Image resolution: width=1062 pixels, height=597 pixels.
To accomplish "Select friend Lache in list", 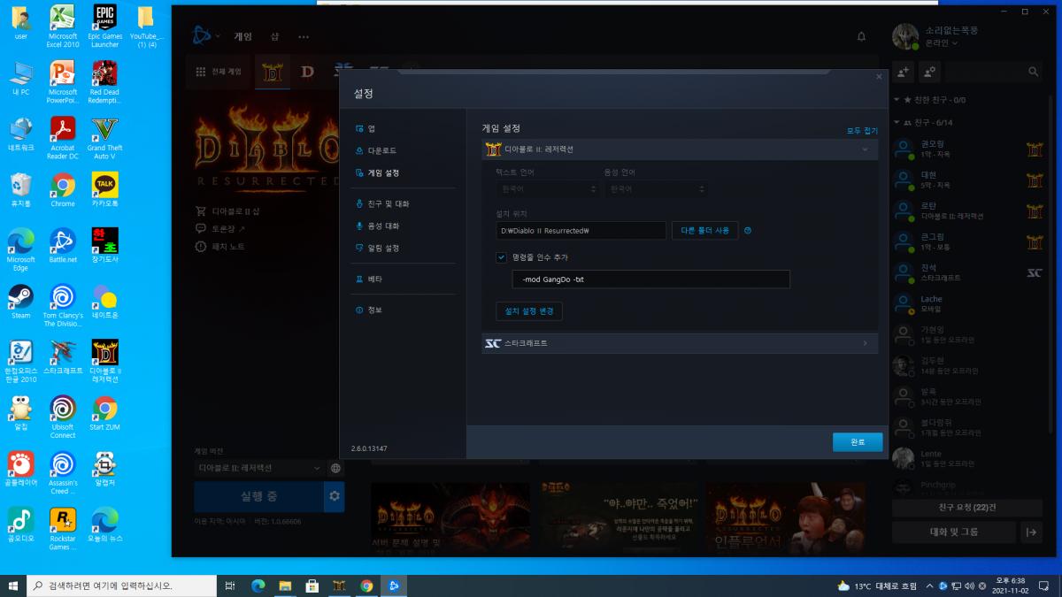I will coord(968,303).
